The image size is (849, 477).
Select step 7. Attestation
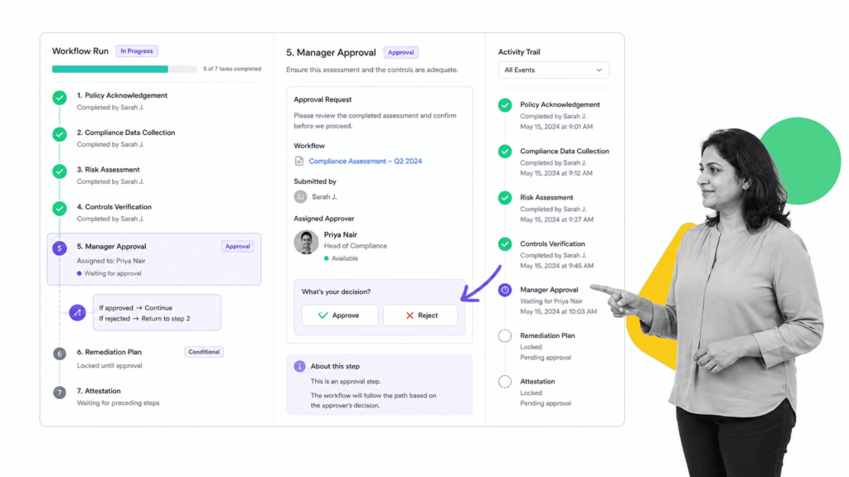99,391
